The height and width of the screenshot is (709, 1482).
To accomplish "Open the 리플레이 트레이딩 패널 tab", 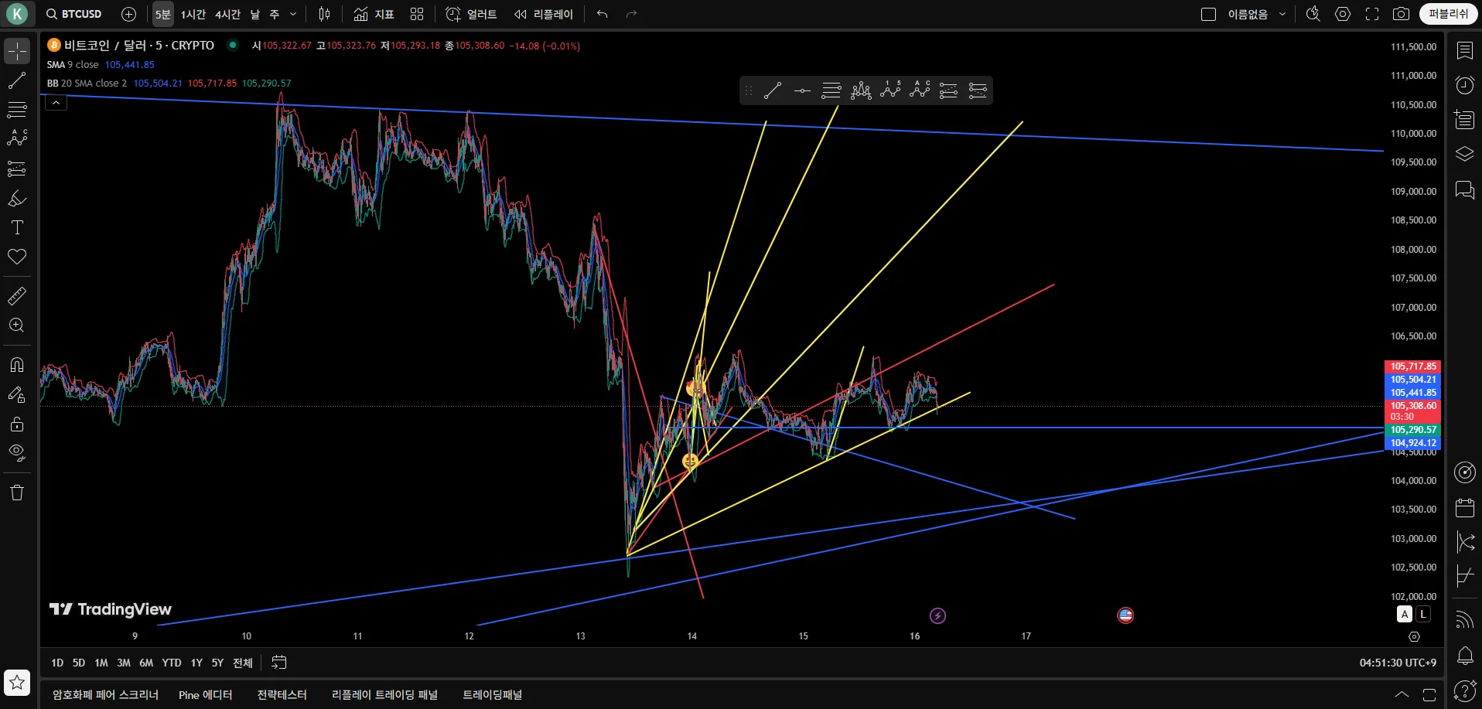I will coord(384,695).
